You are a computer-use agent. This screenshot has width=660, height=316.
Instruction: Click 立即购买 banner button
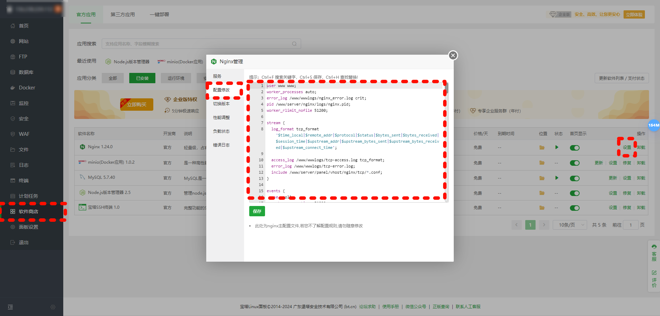click(137, 105)
